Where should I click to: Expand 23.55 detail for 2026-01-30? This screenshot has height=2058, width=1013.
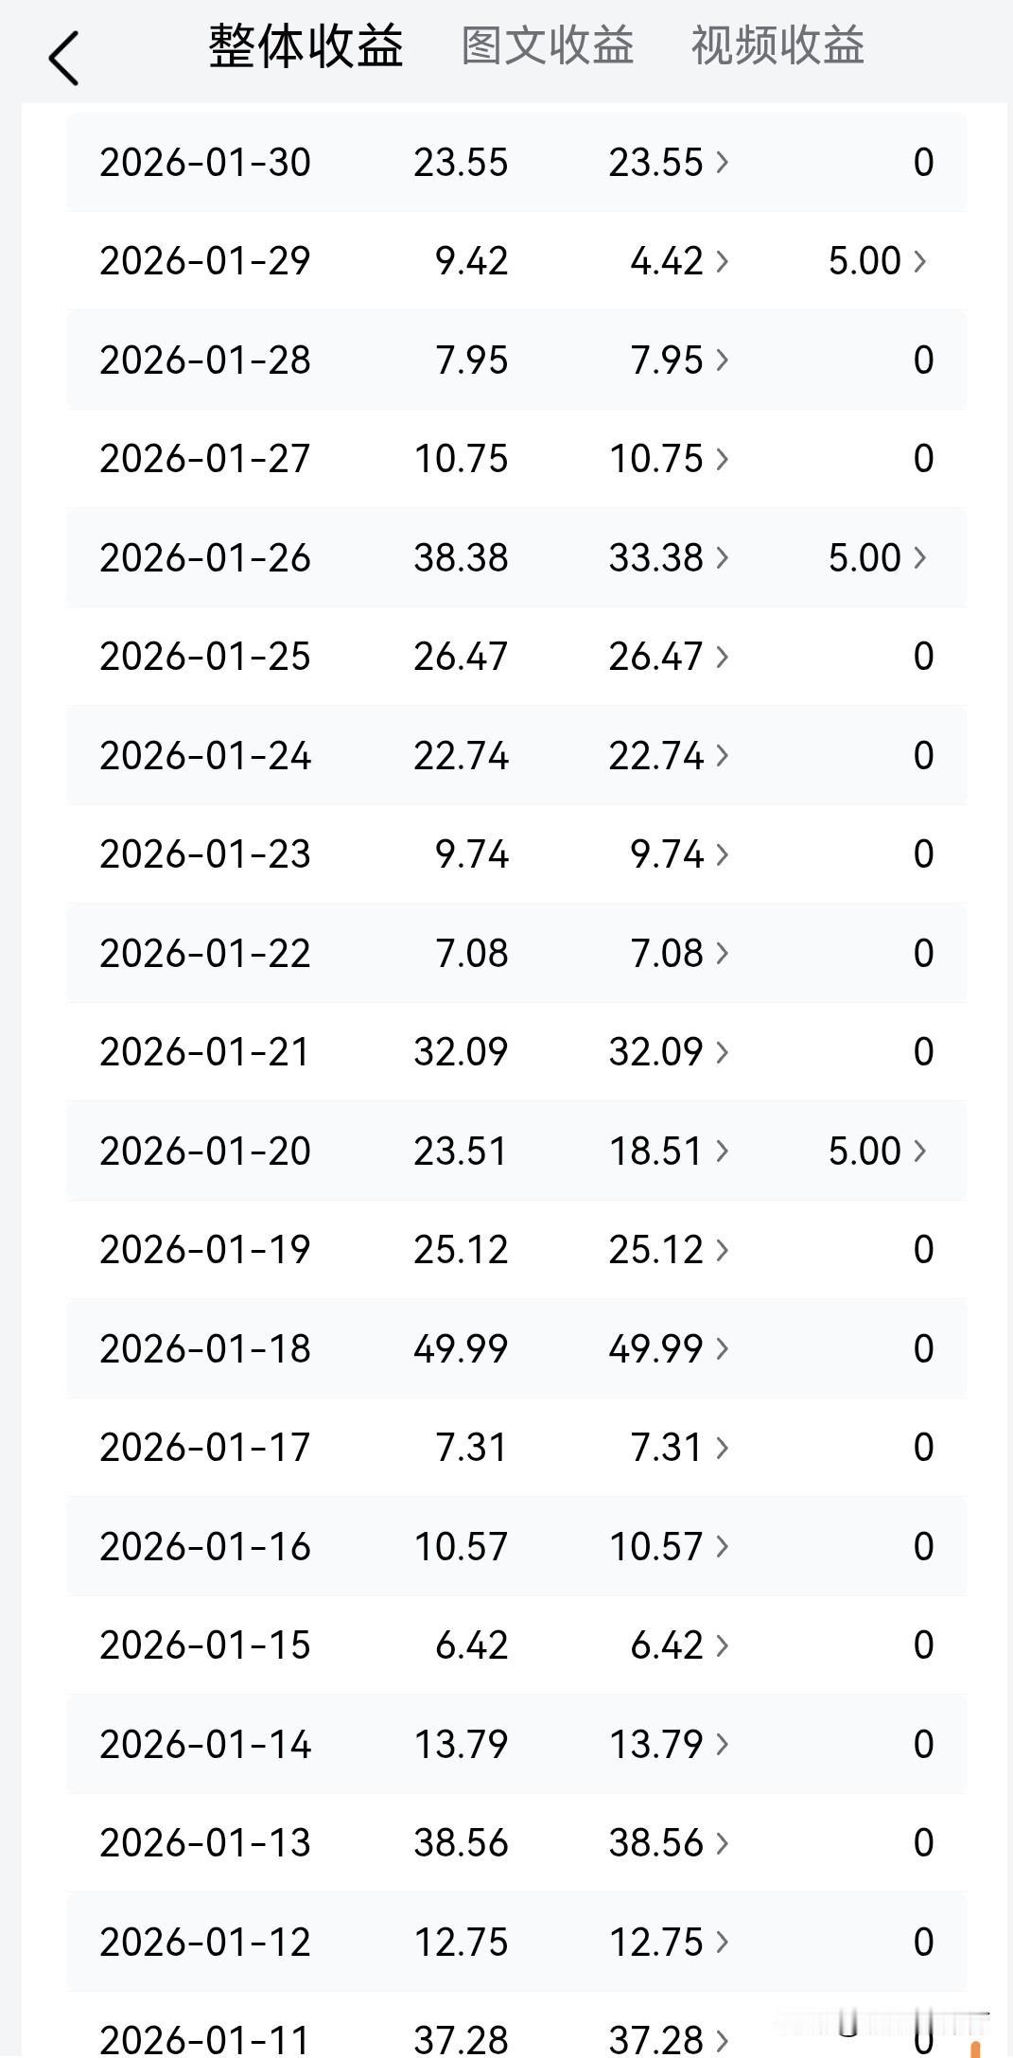point(669,162)
